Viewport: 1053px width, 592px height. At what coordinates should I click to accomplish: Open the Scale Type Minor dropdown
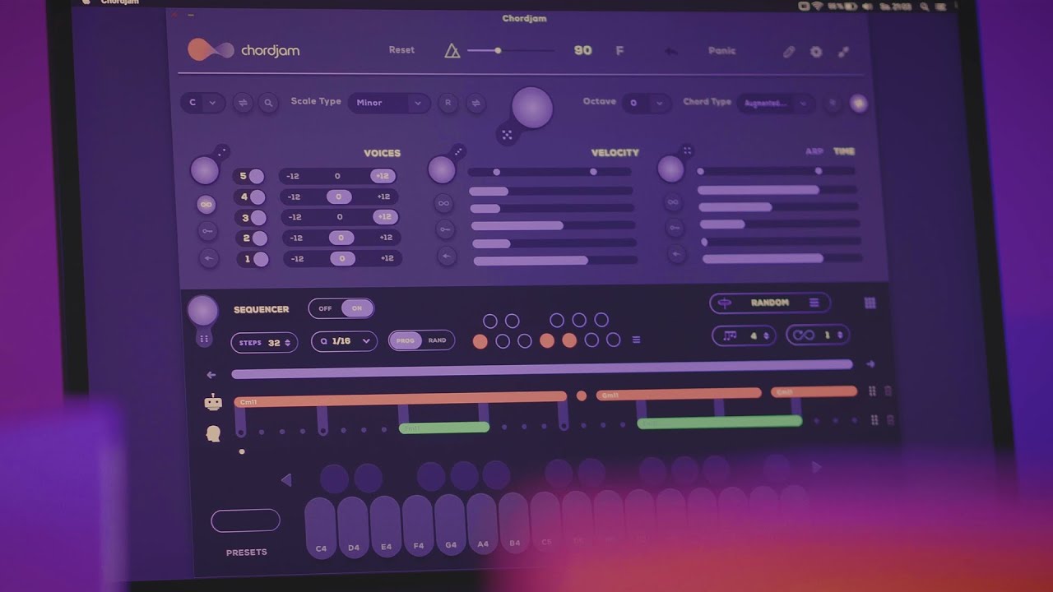click(x=389, y=103)
